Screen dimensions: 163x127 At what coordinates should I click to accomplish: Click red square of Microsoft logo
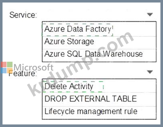4,64
